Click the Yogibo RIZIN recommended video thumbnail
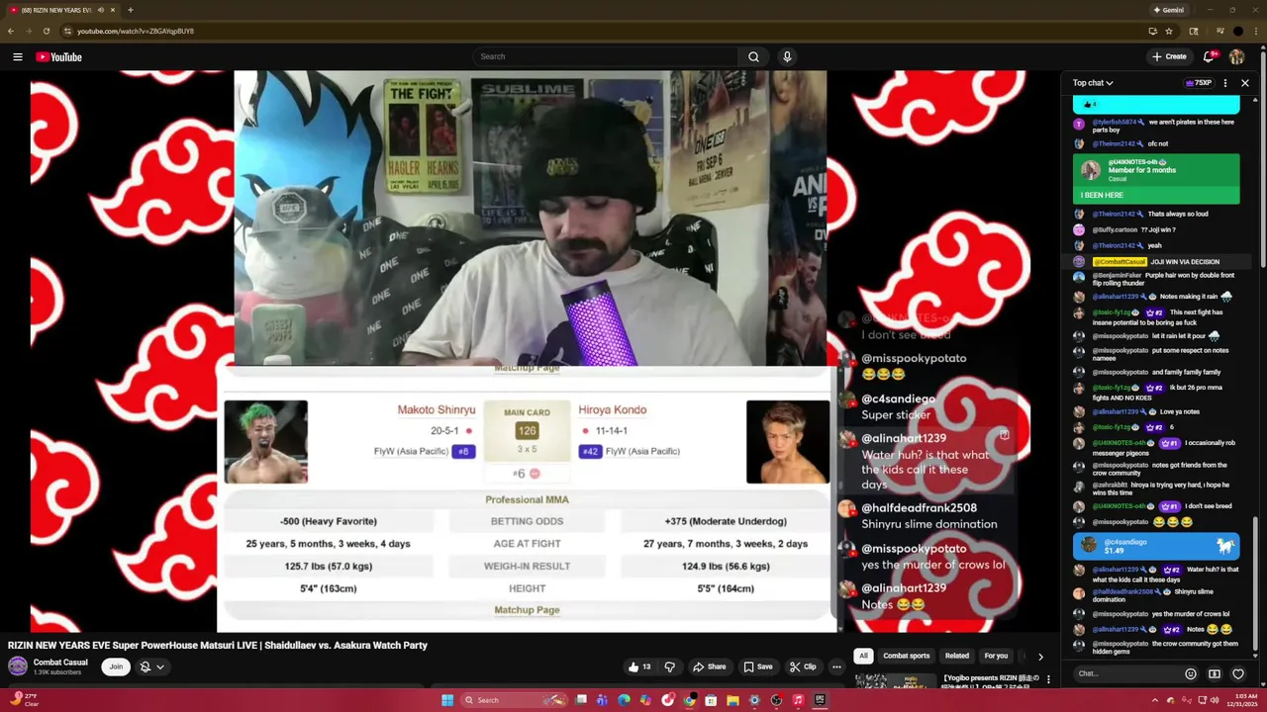1267x712 pixels. (x=896, y=680)
